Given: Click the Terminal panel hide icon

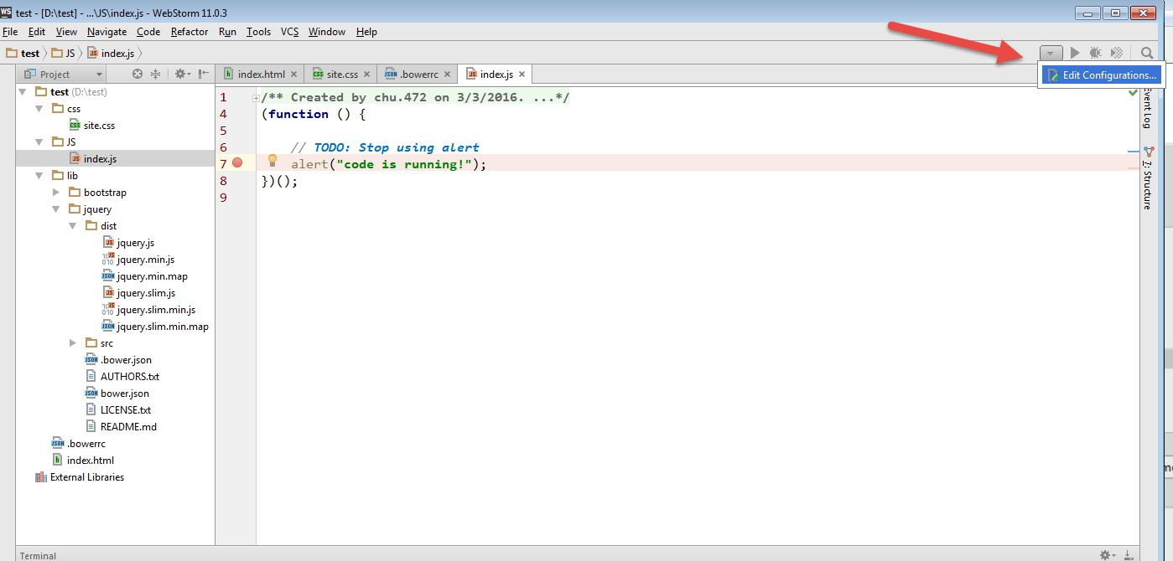Looking at the screenshot, I should [x=1128, y=555].
